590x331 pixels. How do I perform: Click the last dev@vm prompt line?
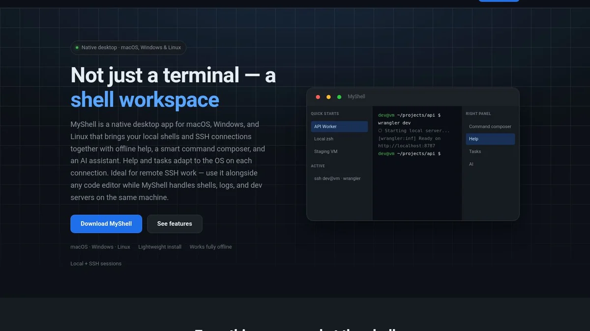coord(410,153)
